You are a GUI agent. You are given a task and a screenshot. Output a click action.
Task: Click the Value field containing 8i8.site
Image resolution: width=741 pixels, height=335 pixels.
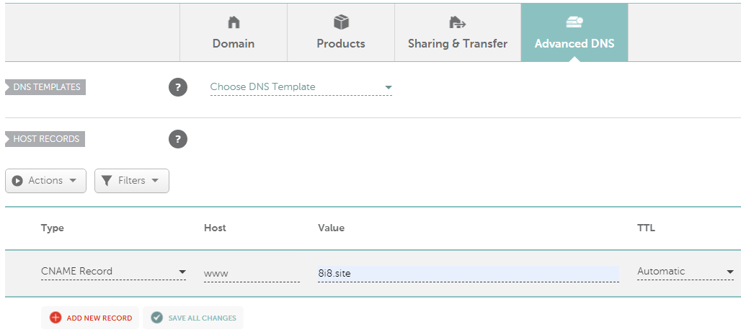pyautogui.click(x=469, y=274)
